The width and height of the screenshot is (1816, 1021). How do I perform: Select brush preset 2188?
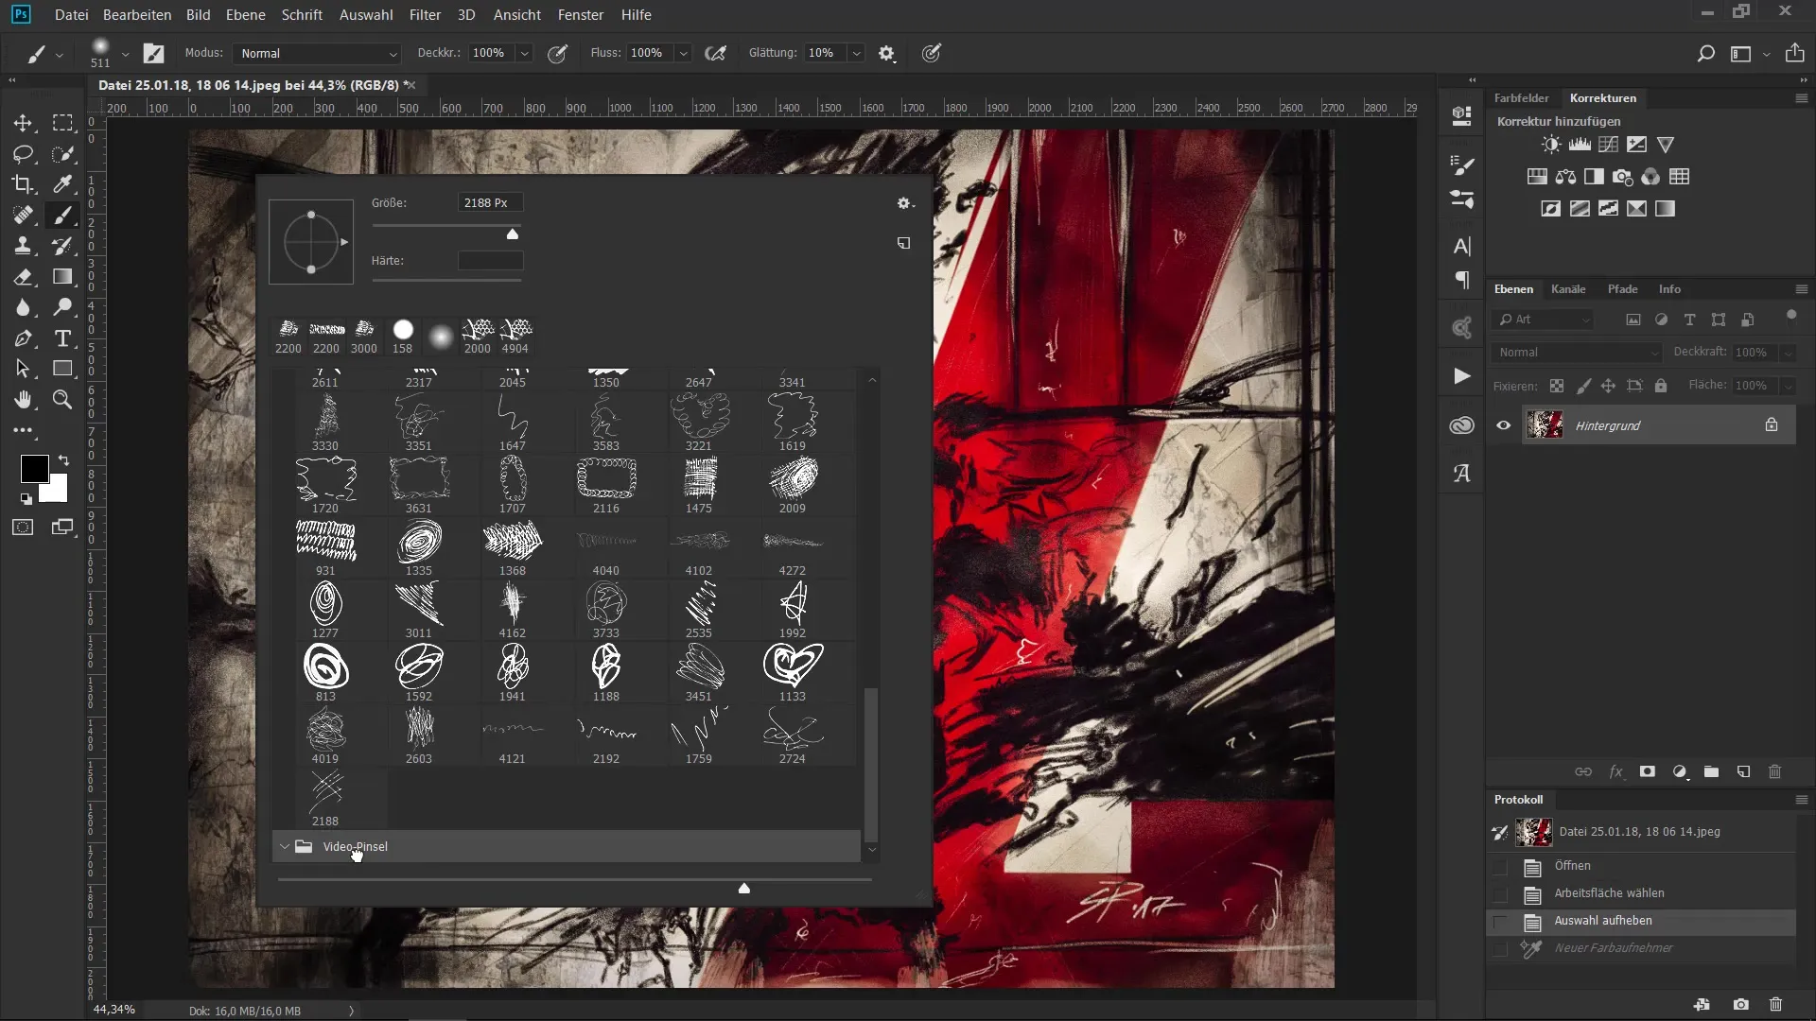[x=325, y=799]
